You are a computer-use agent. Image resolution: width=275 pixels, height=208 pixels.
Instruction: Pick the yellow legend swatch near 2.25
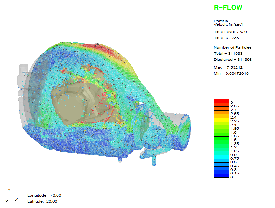point(222,120)
